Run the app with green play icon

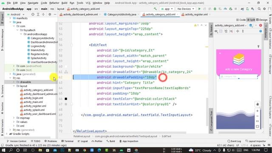[199, 8]
